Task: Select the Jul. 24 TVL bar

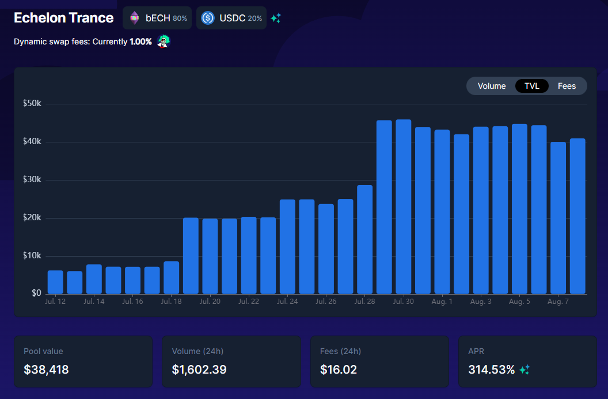Action: click(287, 246)
